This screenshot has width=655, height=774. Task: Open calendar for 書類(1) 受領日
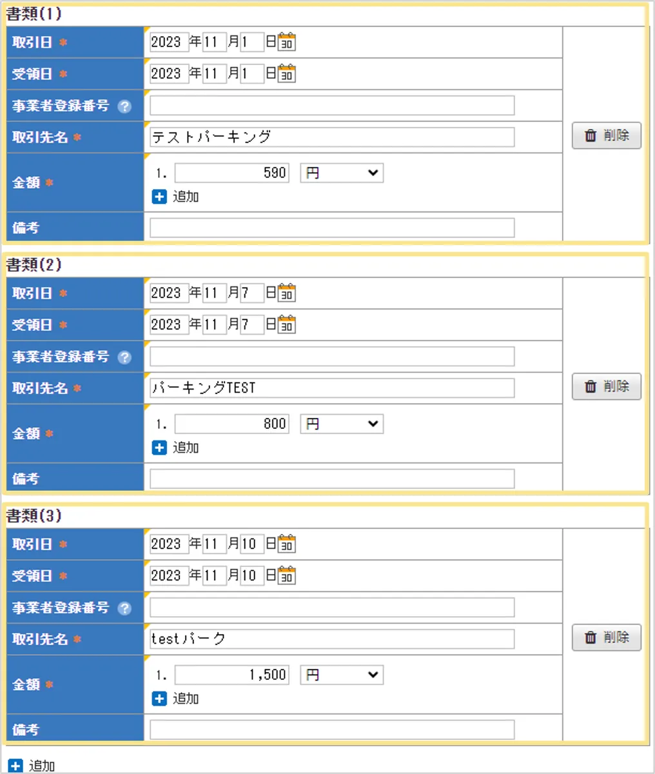click(287, 74)
